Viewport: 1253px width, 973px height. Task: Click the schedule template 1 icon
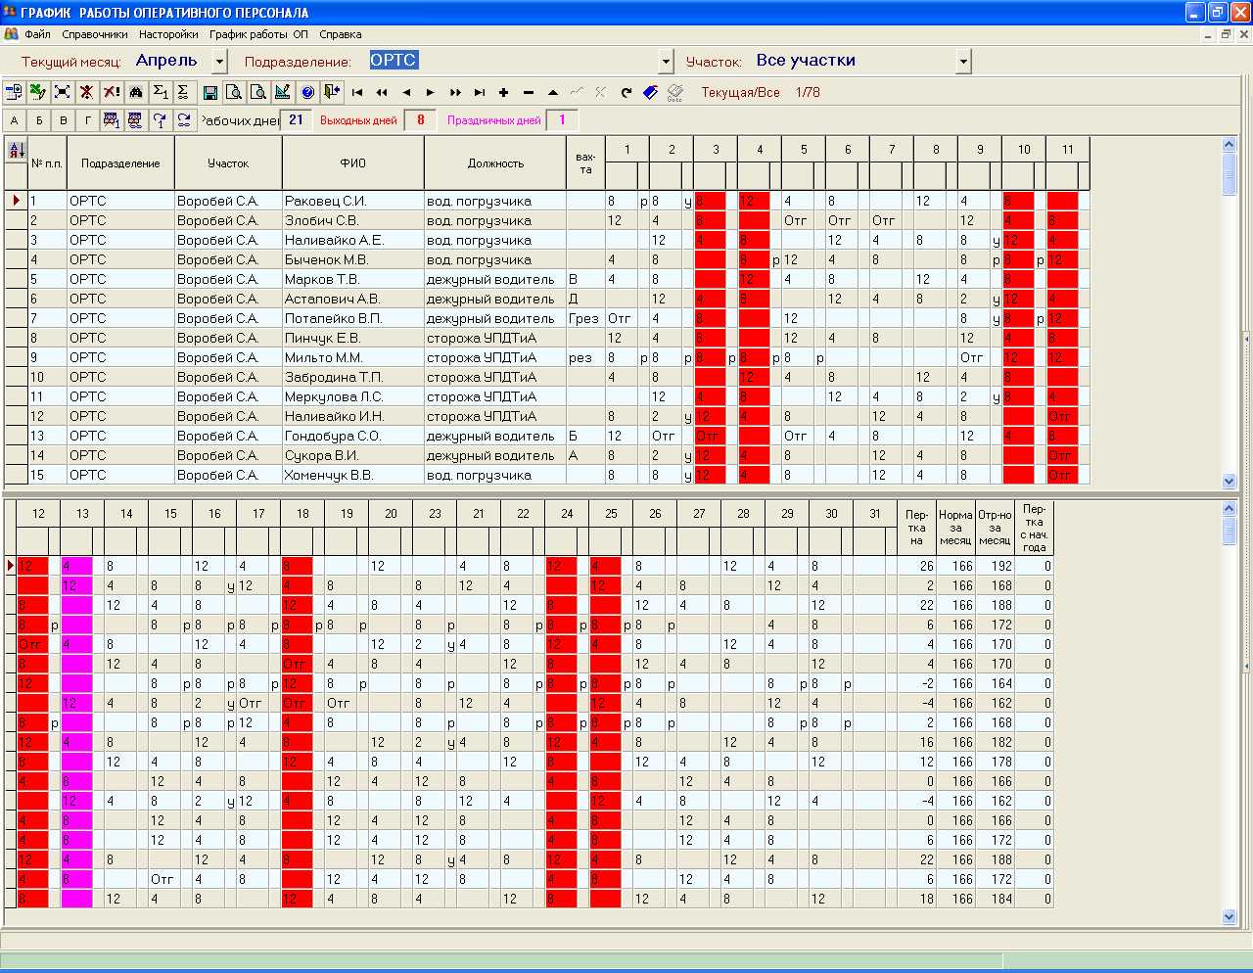click(112, 120)
